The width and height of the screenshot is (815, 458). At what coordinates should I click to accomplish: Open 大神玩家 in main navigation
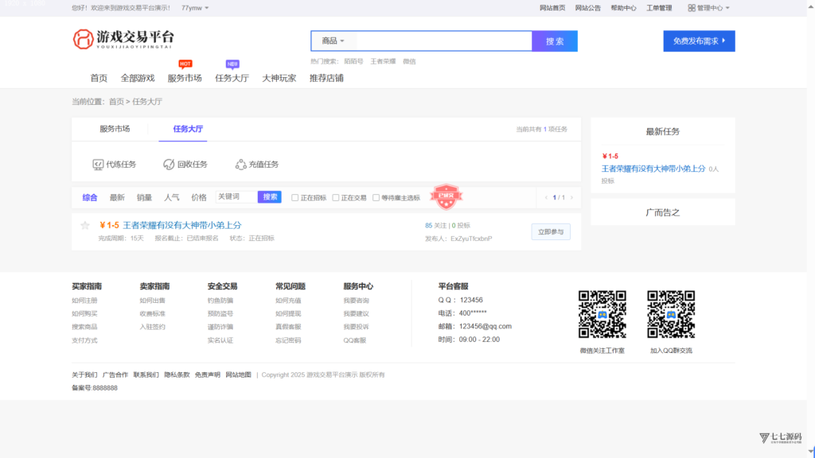click(x=279, y=78)
